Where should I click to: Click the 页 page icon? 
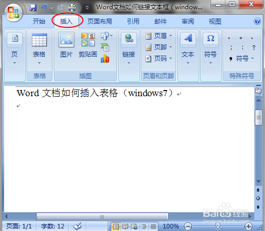[x=15, y=38]
